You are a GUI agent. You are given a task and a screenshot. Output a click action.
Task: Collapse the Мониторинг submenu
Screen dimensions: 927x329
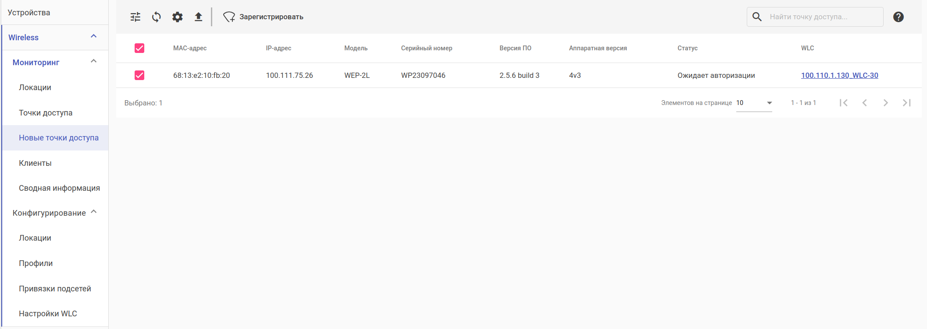(x=93, y=62)
